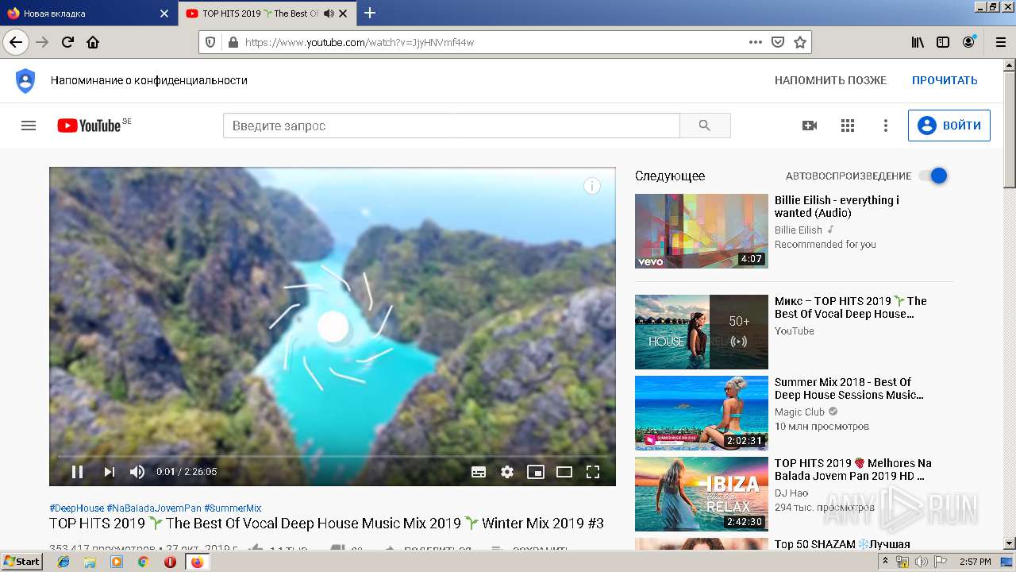Open the TOP HITS 2019 mix playlist thumbnail
Screen dimensions: 1016x572
click(x=702, y=332)
